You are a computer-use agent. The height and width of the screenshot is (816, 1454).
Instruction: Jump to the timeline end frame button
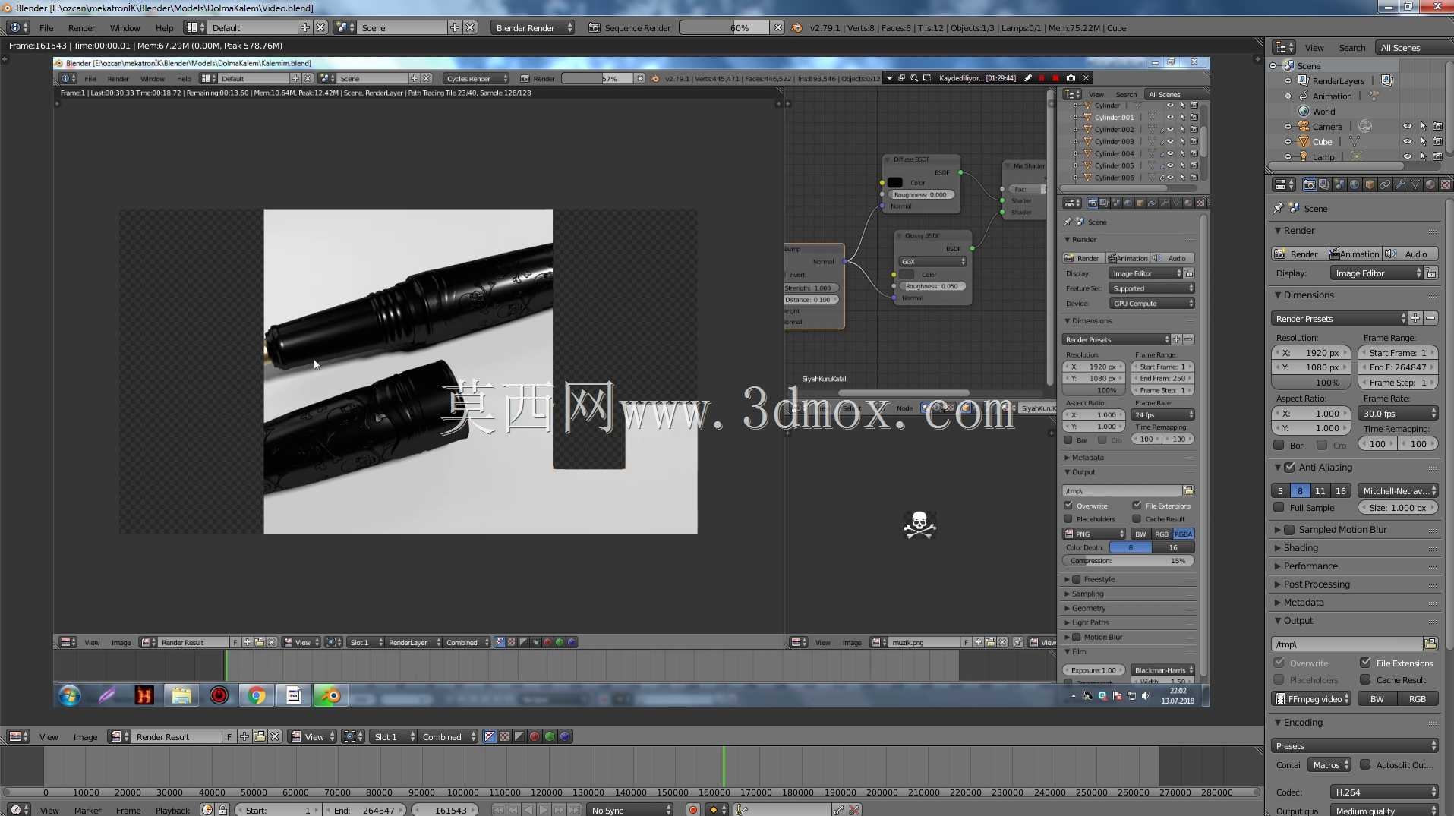[x=574, y=810]
